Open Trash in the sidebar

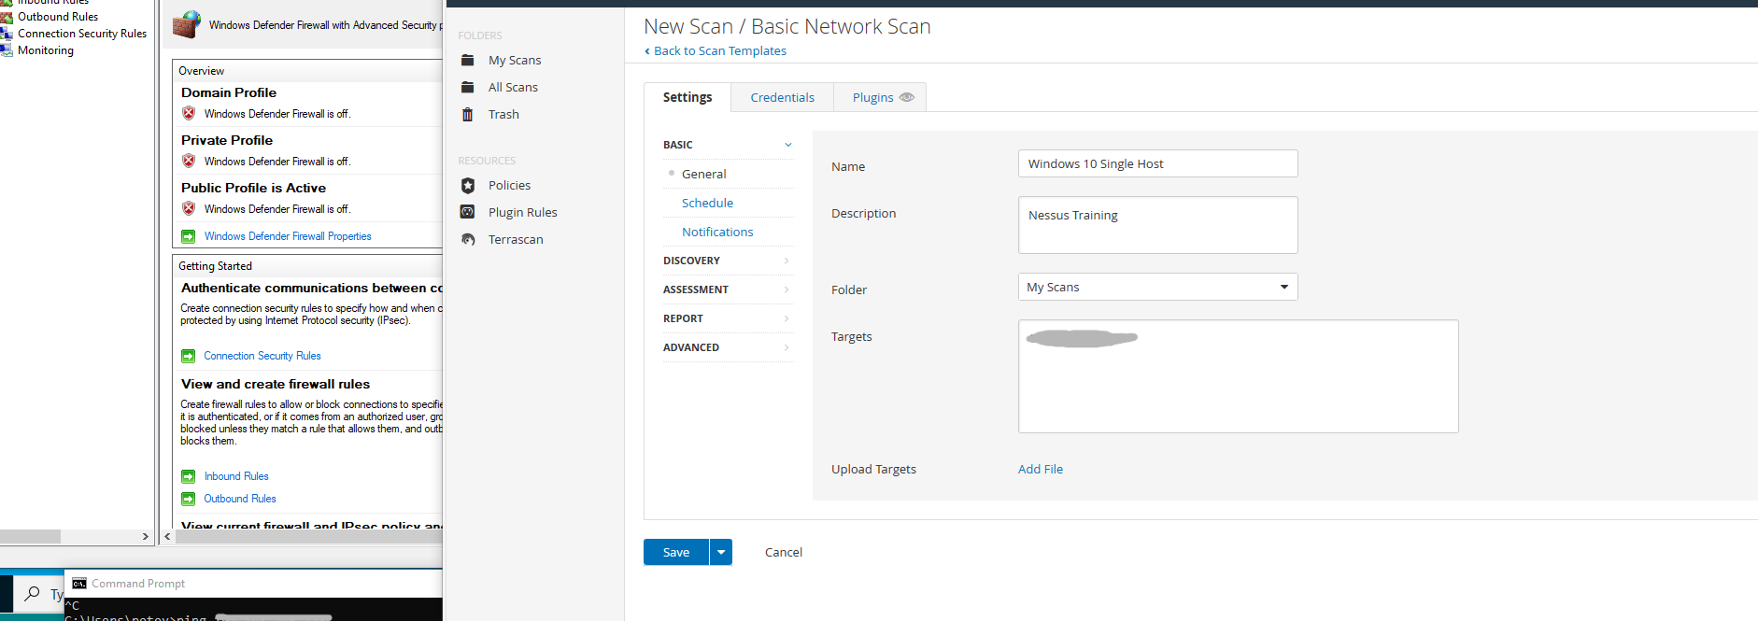503,114
